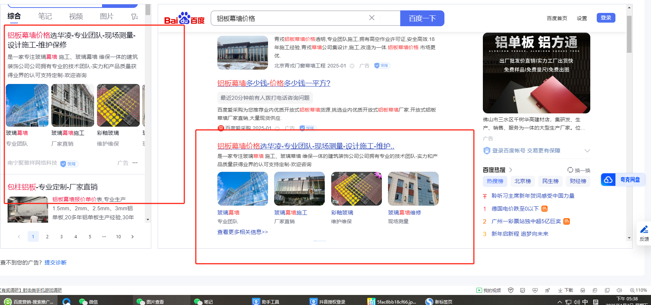Viewport: 651px width, 305px height.
Task: Click the 登录 button
Action: (606, 18)
